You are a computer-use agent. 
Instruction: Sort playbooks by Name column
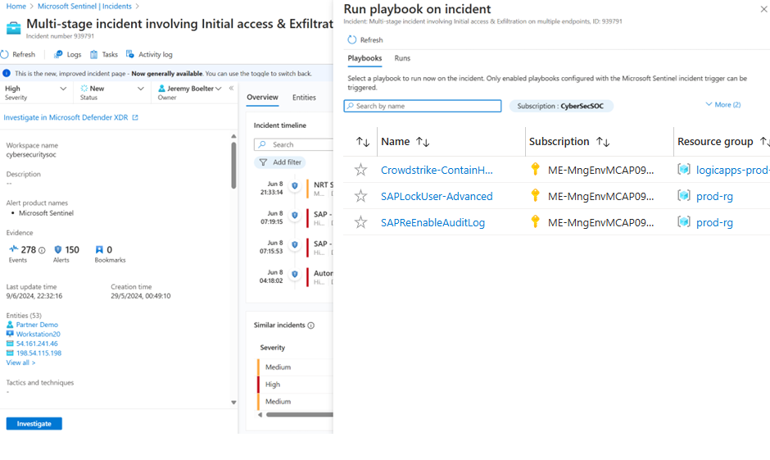click(423, 142)
